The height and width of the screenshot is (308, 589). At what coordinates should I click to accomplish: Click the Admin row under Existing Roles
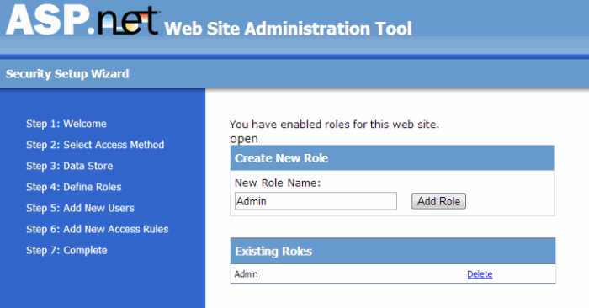pyautogui.click(x=393, y=273)
